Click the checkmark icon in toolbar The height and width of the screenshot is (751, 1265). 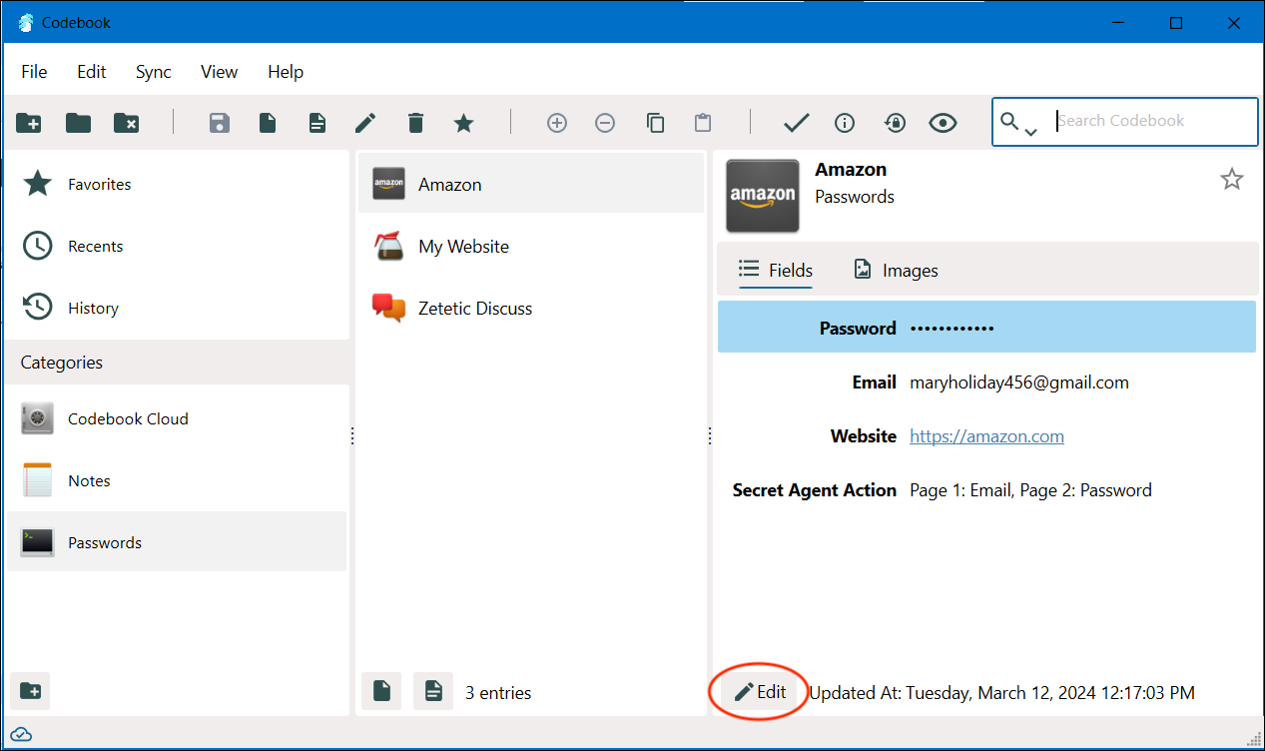796,123
